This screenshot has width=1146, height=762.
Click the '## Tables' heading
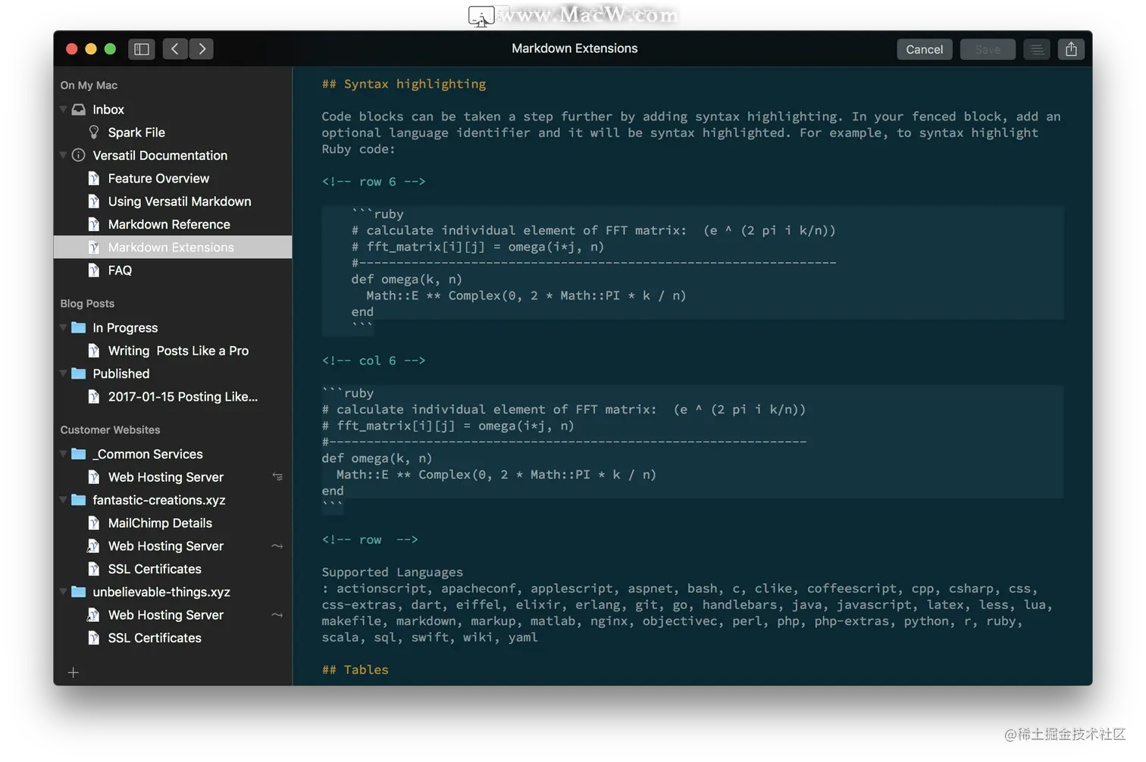(355, 670)
